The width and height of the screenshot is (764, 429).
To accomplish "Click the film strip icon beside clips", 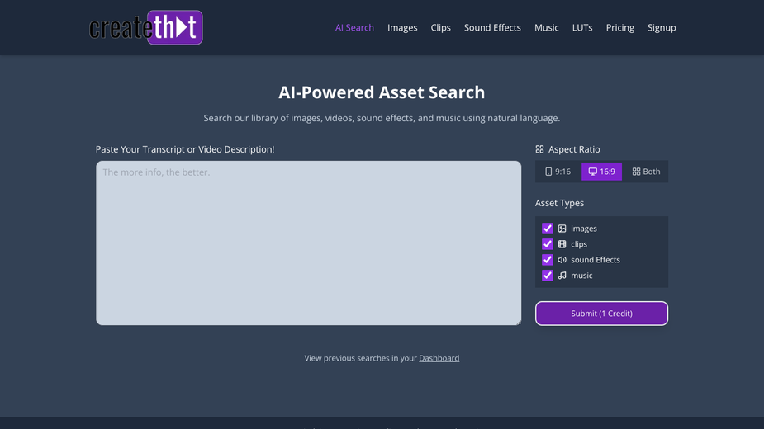I will point(562,244).
